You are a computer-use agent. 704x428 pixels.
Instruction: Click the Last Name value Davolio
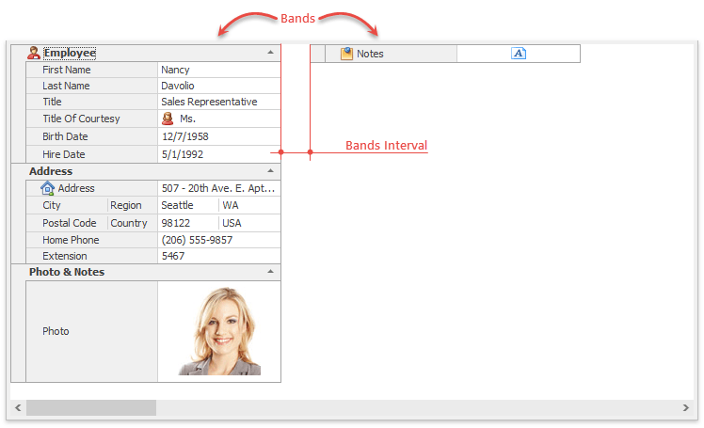(x=178, y=86)
